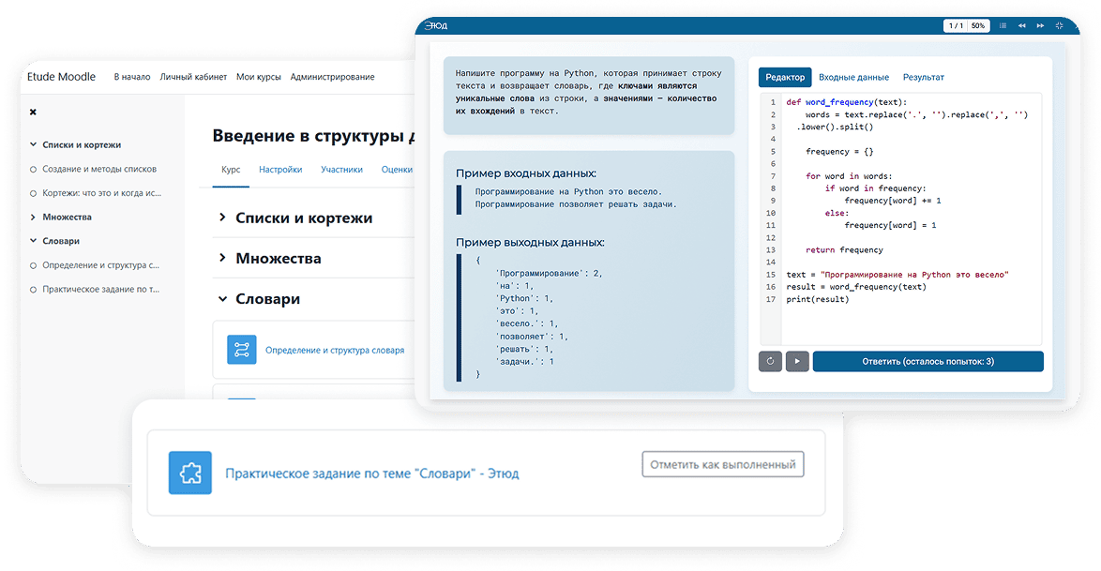Open 'Практическое задание по теме "Словари" - Этюд' link
1101x571 pixels.
[x=371, y=473]
